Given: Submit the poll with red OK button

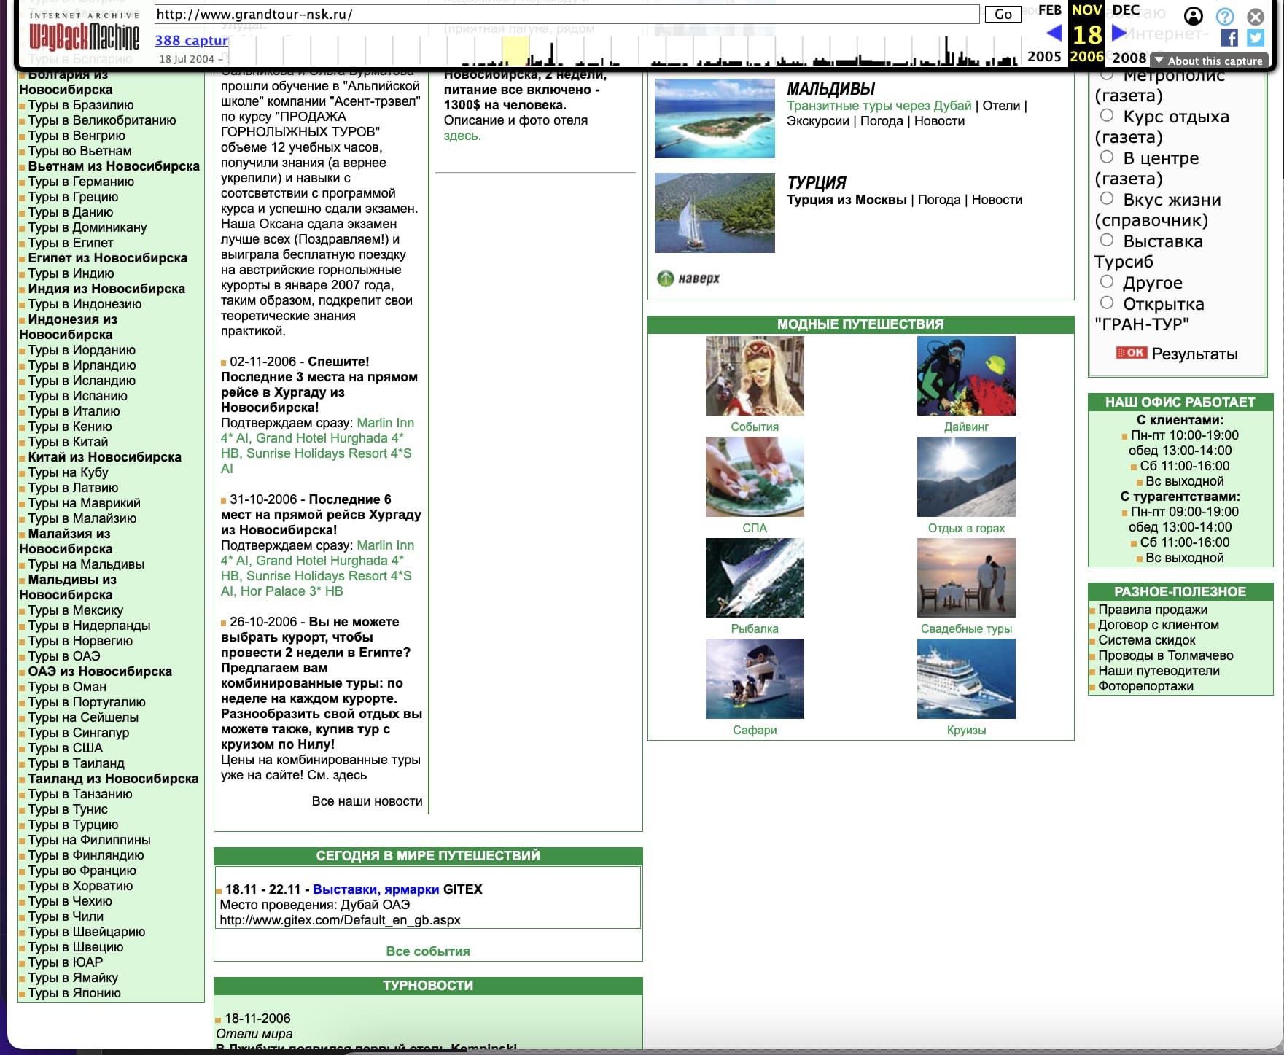Looking at the screenshot, I should (x=1131, y=353).
